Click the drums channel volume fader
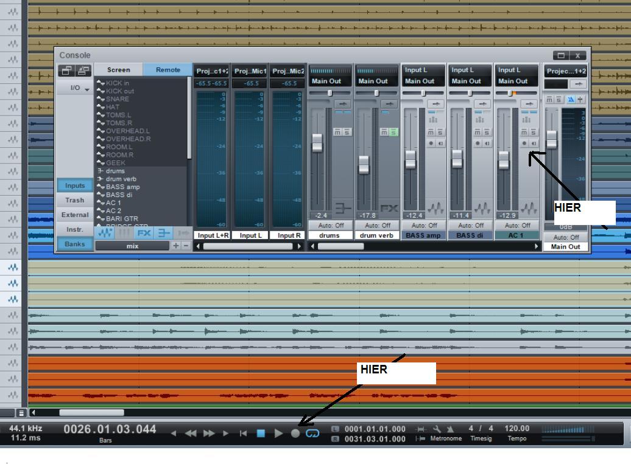This screenshot has height=464, width=631. click(317, 143)
